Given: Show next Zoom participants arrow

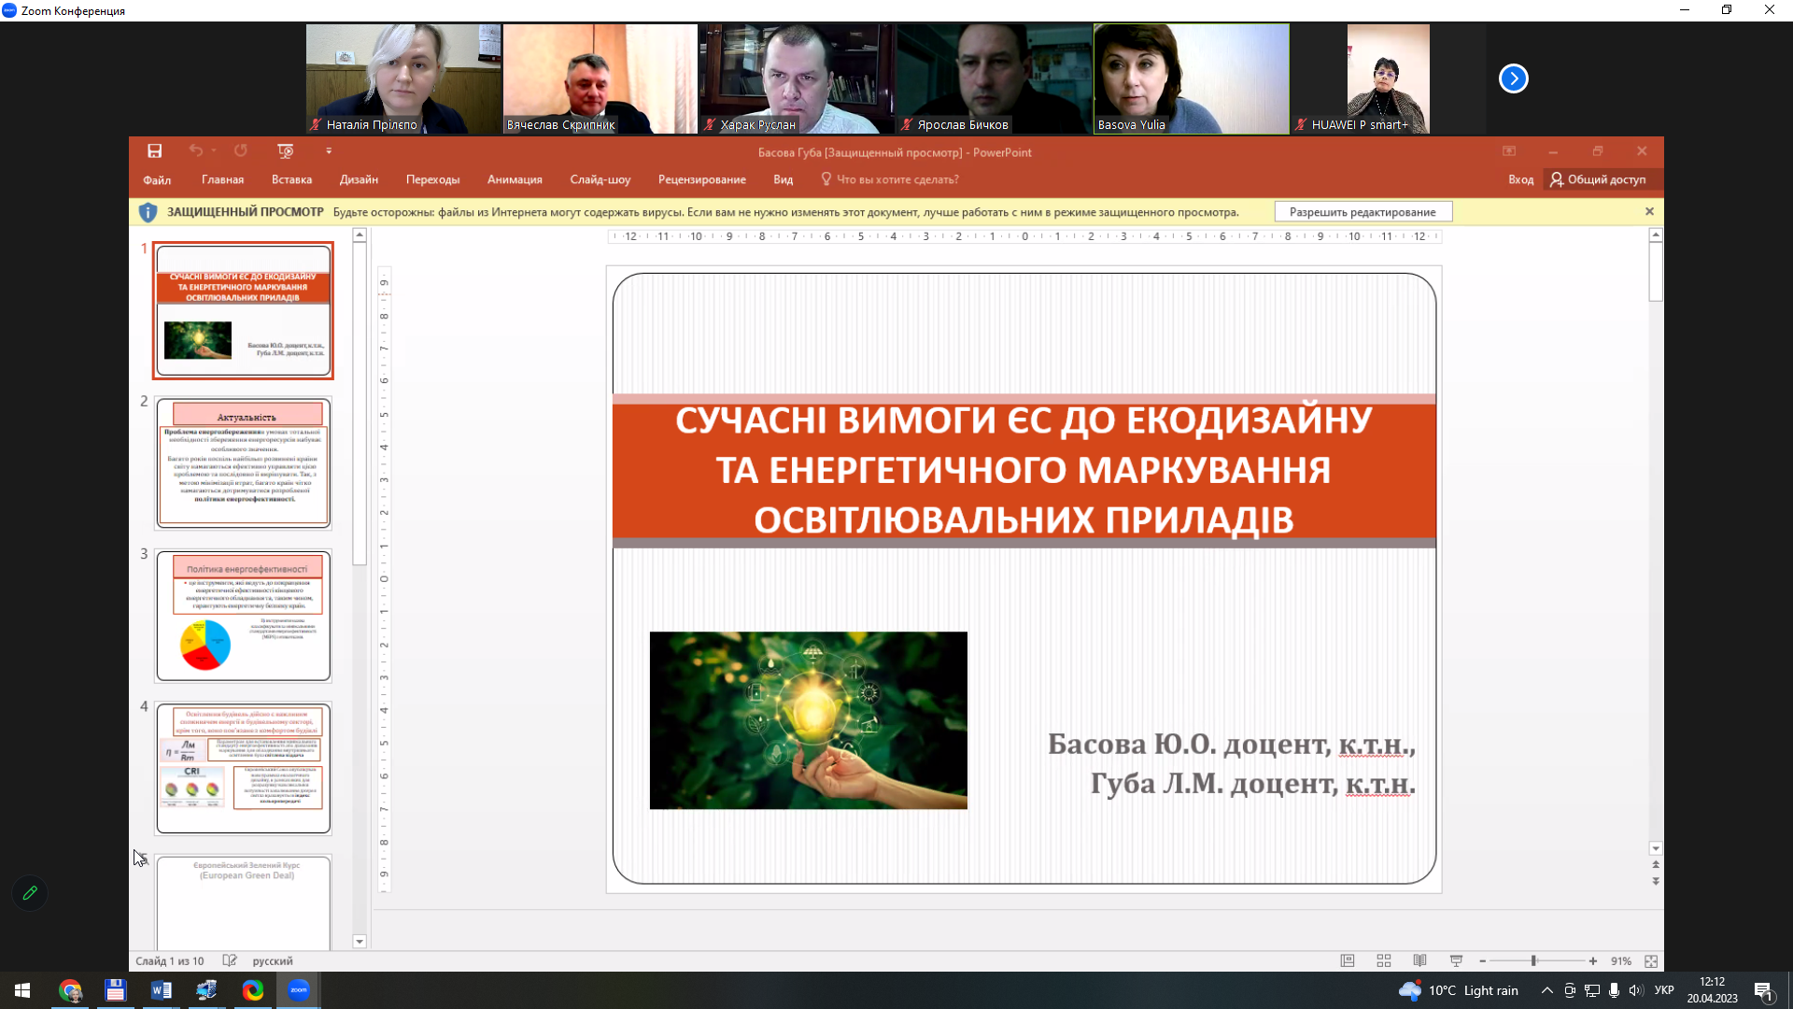Looking at the screenshot, I should point(1514,78).
